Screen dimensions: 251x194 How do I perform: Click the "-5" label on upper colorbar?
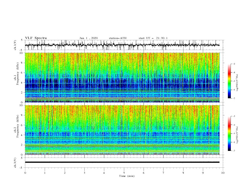tap(234, 81)
